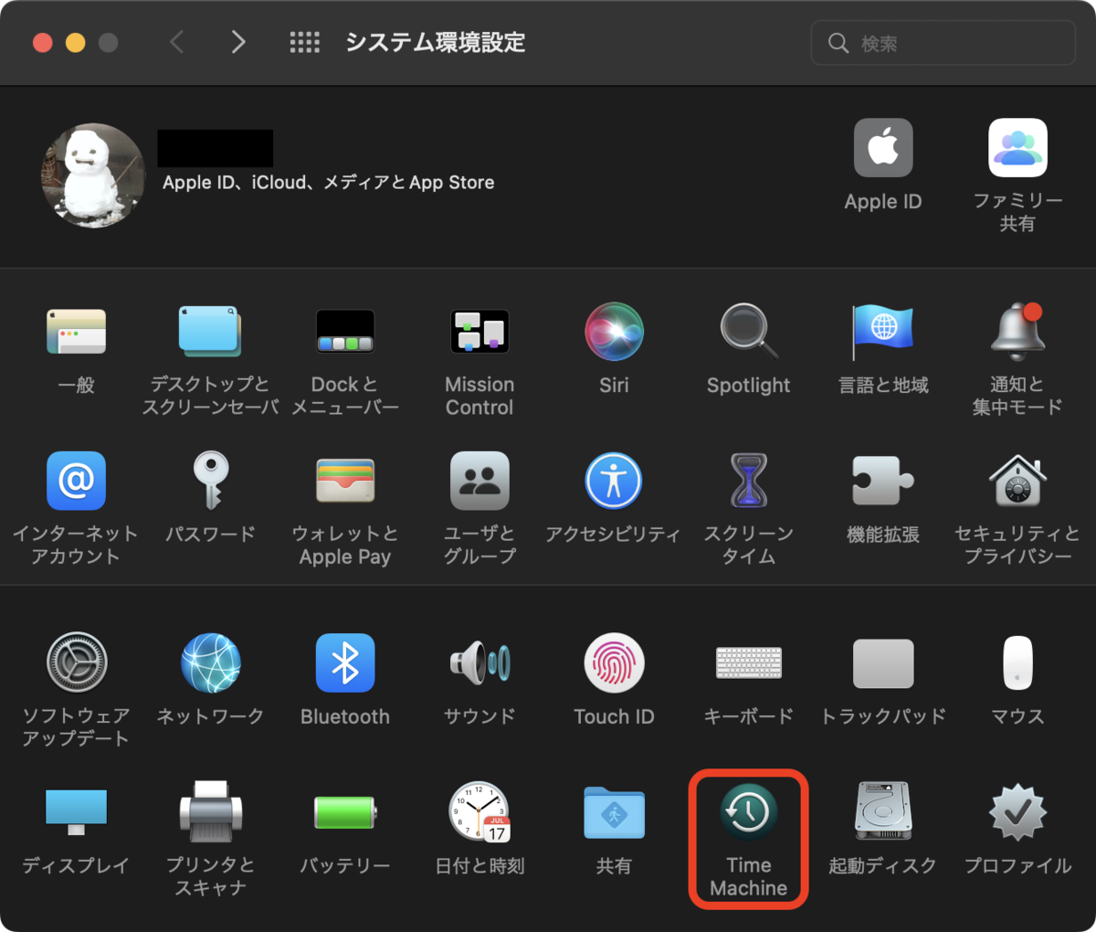Click the forward arrow in toolbar
The height and width of the screenshot is (932, 1096).
pos(237,42)
